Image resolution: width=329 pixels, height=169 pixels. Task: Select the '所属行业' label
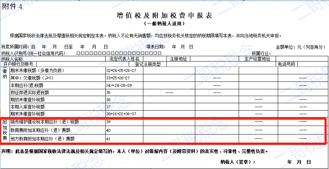[x=261, y=53]
